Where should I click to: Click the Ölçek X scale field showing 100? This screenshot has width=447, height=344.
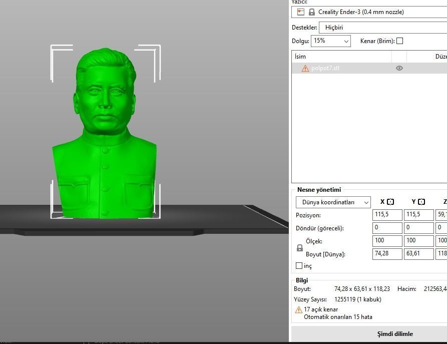(387, 241)
